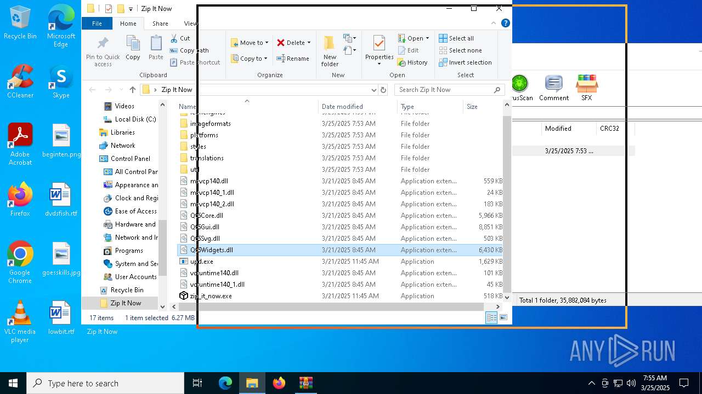Open the File ribbon tab
The width and height of the screenshot is (702, 394).
(97, 24)
